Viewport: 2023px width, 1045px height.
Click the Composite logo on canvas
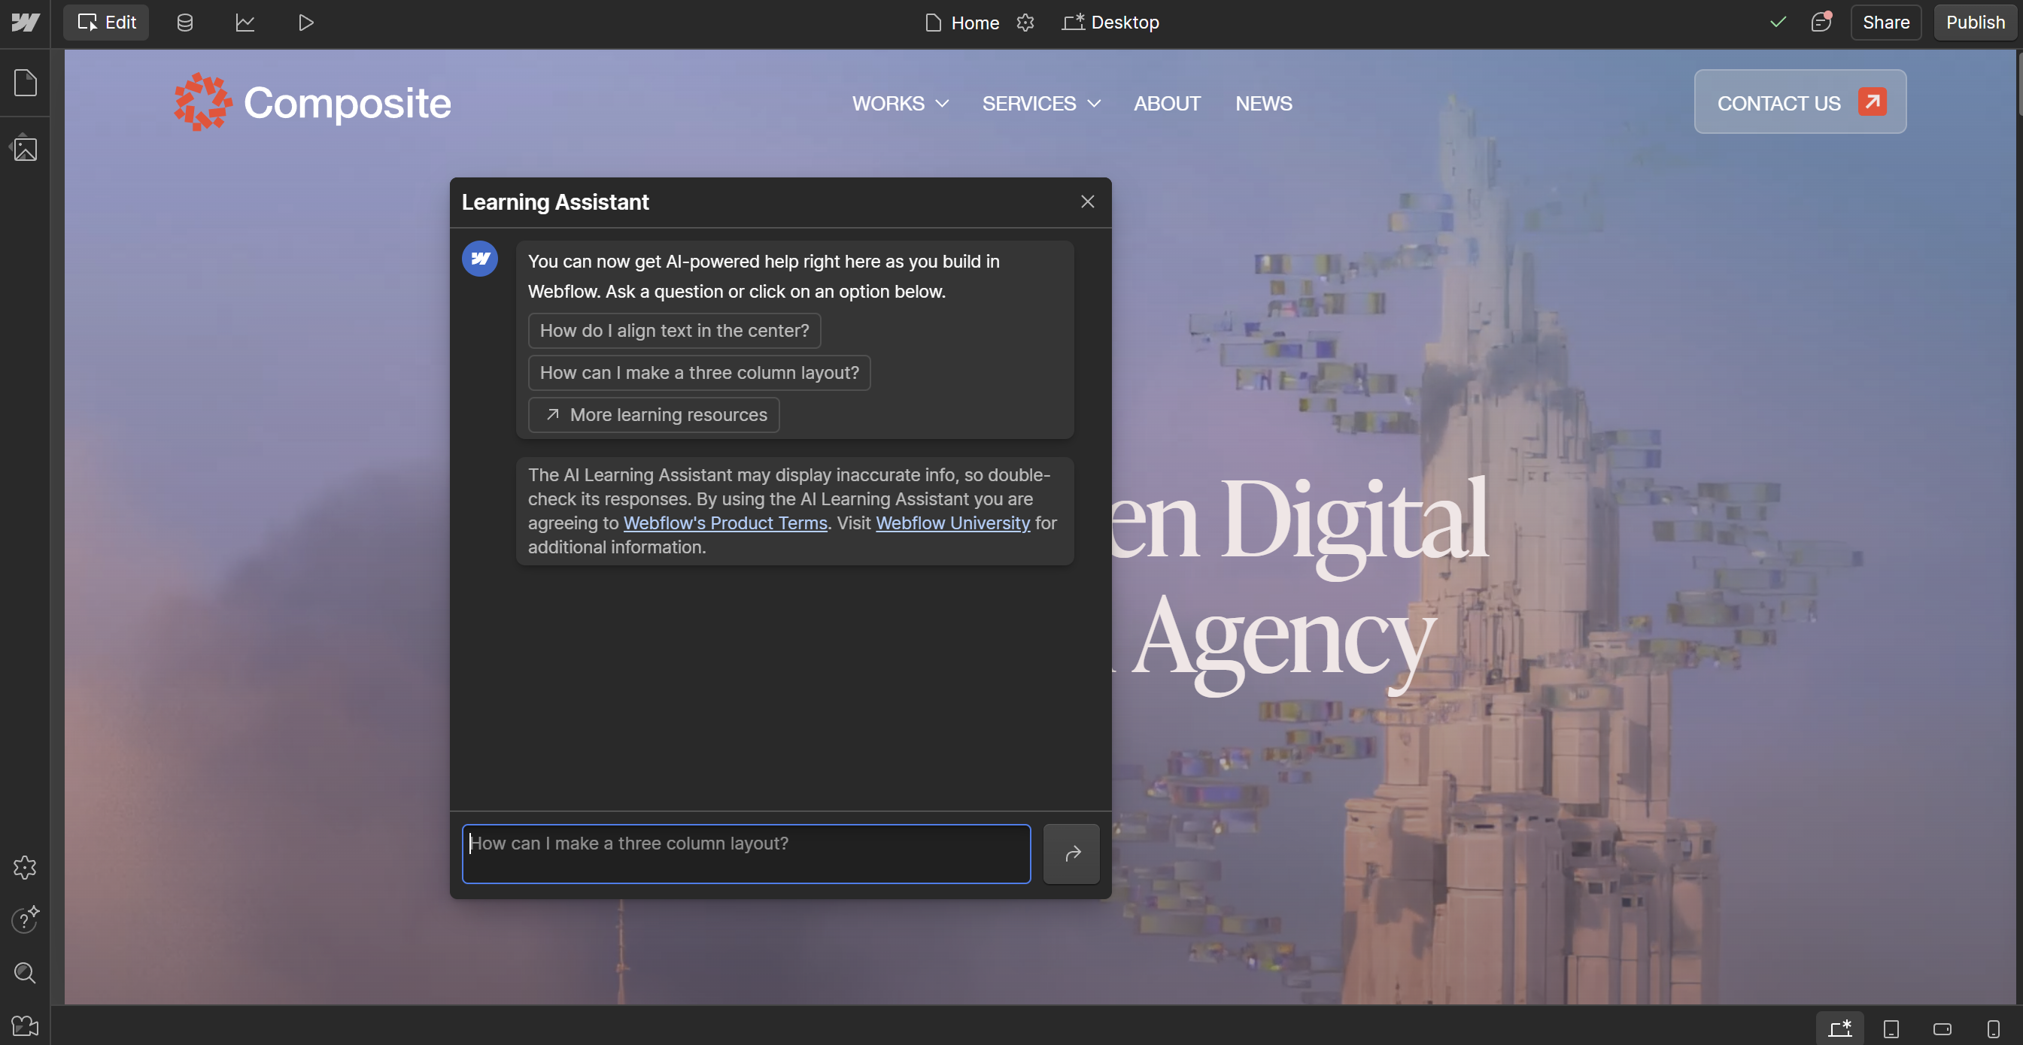click(312, 102)
